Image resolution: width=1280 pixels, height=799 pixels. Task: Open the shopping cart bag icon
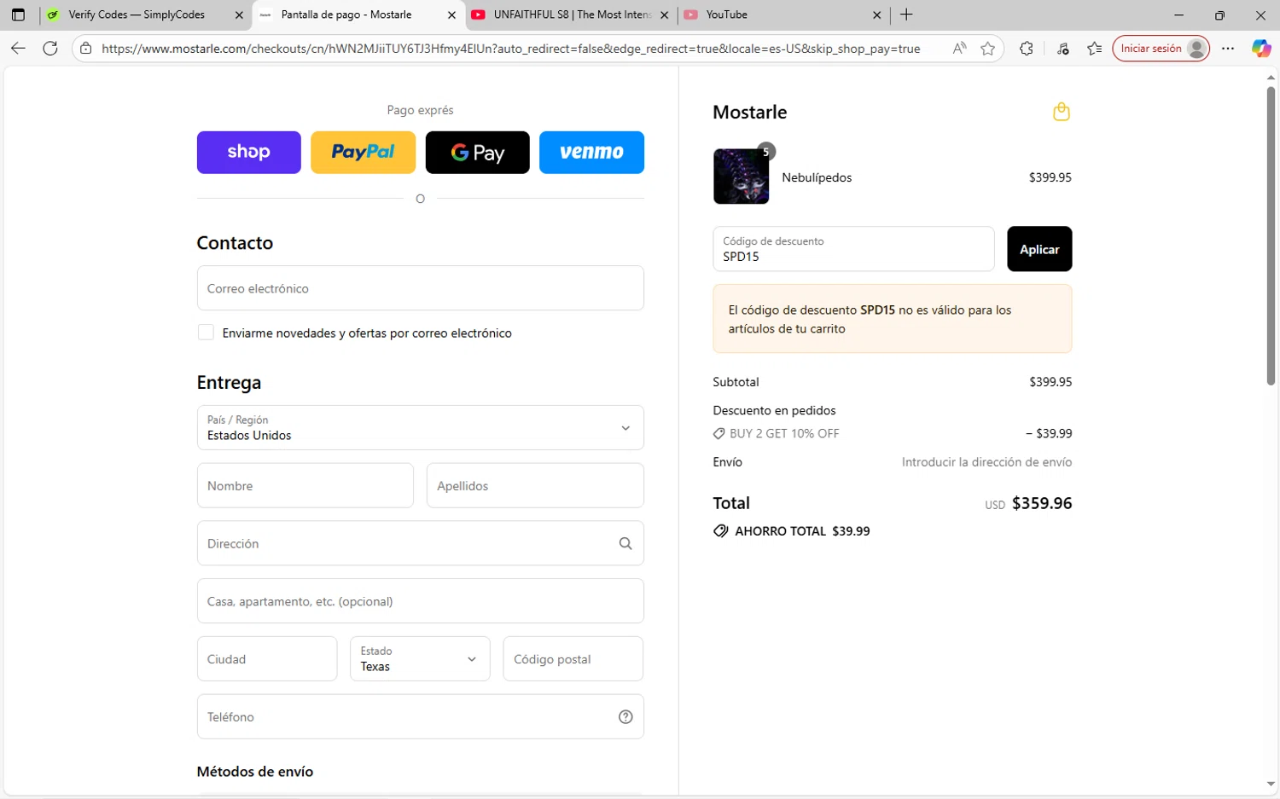[1062, 112]
